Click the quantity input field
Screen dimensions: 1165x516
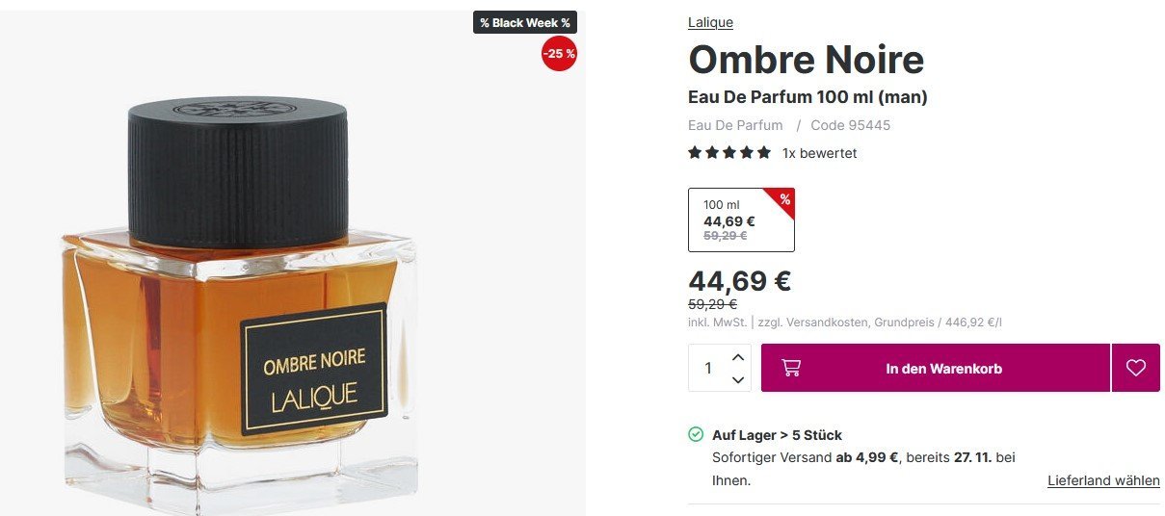tap(709, 368)
